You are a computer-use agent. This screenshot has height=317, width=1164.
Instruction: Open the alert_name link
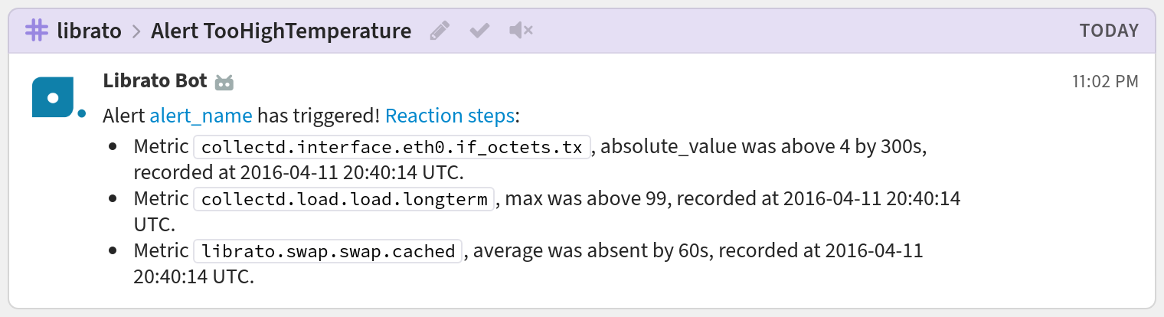[201, 116]
